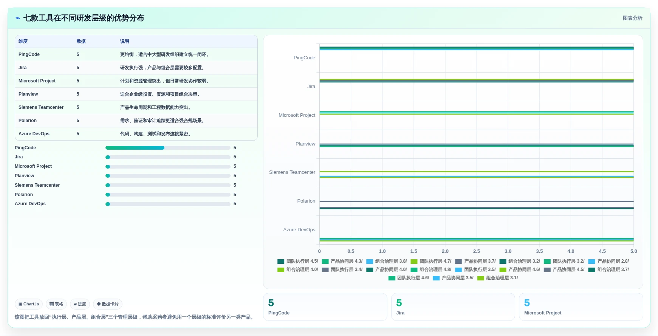Image resolution: width=658 pixels, height=336 pixels.
Task: Click the Azure DevOps progress bar
Action: [168, 204]
